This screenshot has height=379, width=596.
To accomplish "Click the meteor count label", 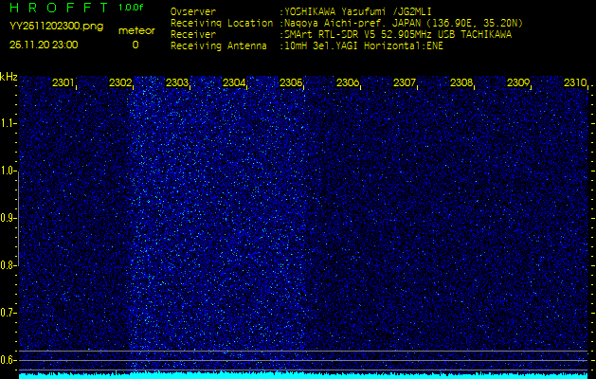I will coord(135,30).
